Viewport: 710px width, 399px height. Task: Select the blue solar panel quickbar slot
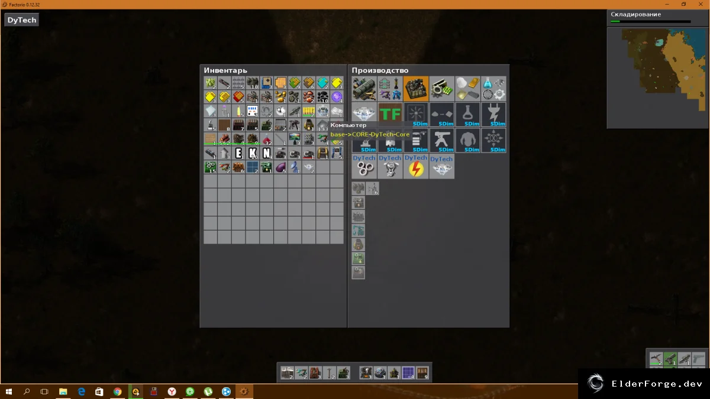[408, 373]
